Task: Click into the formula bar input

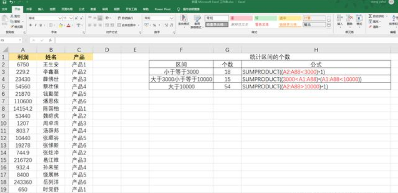Action: 226,40
